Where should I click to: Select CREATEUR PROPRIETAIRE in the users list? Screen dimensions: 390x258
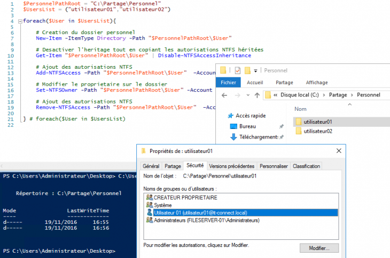[185, 197]
